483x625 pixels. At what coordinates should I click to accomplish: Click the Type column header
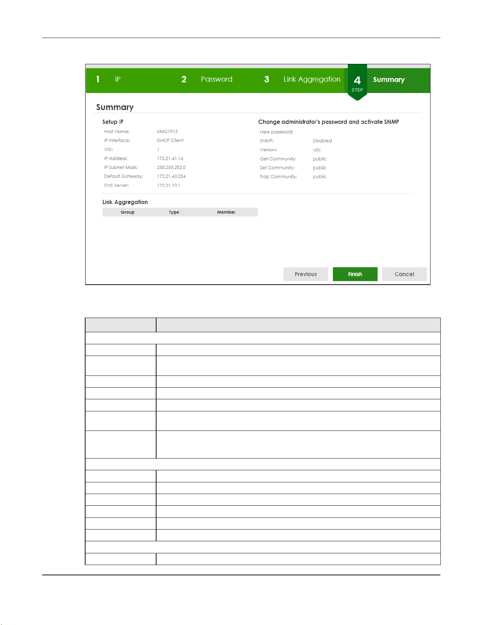point(174,212)
